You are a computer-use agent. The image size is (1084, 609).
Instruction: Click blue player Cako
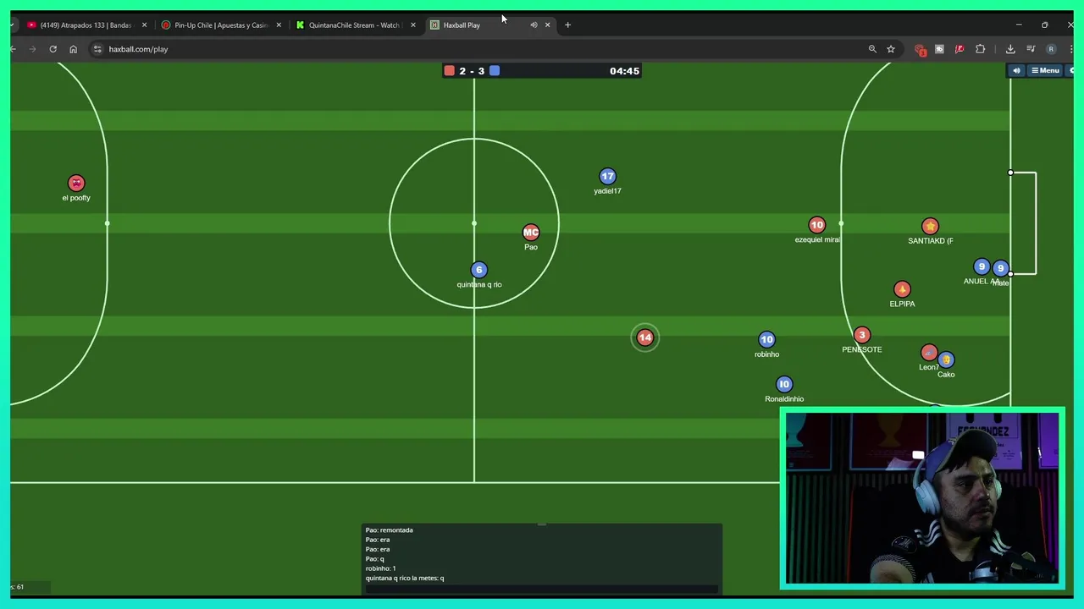point(946,359)
